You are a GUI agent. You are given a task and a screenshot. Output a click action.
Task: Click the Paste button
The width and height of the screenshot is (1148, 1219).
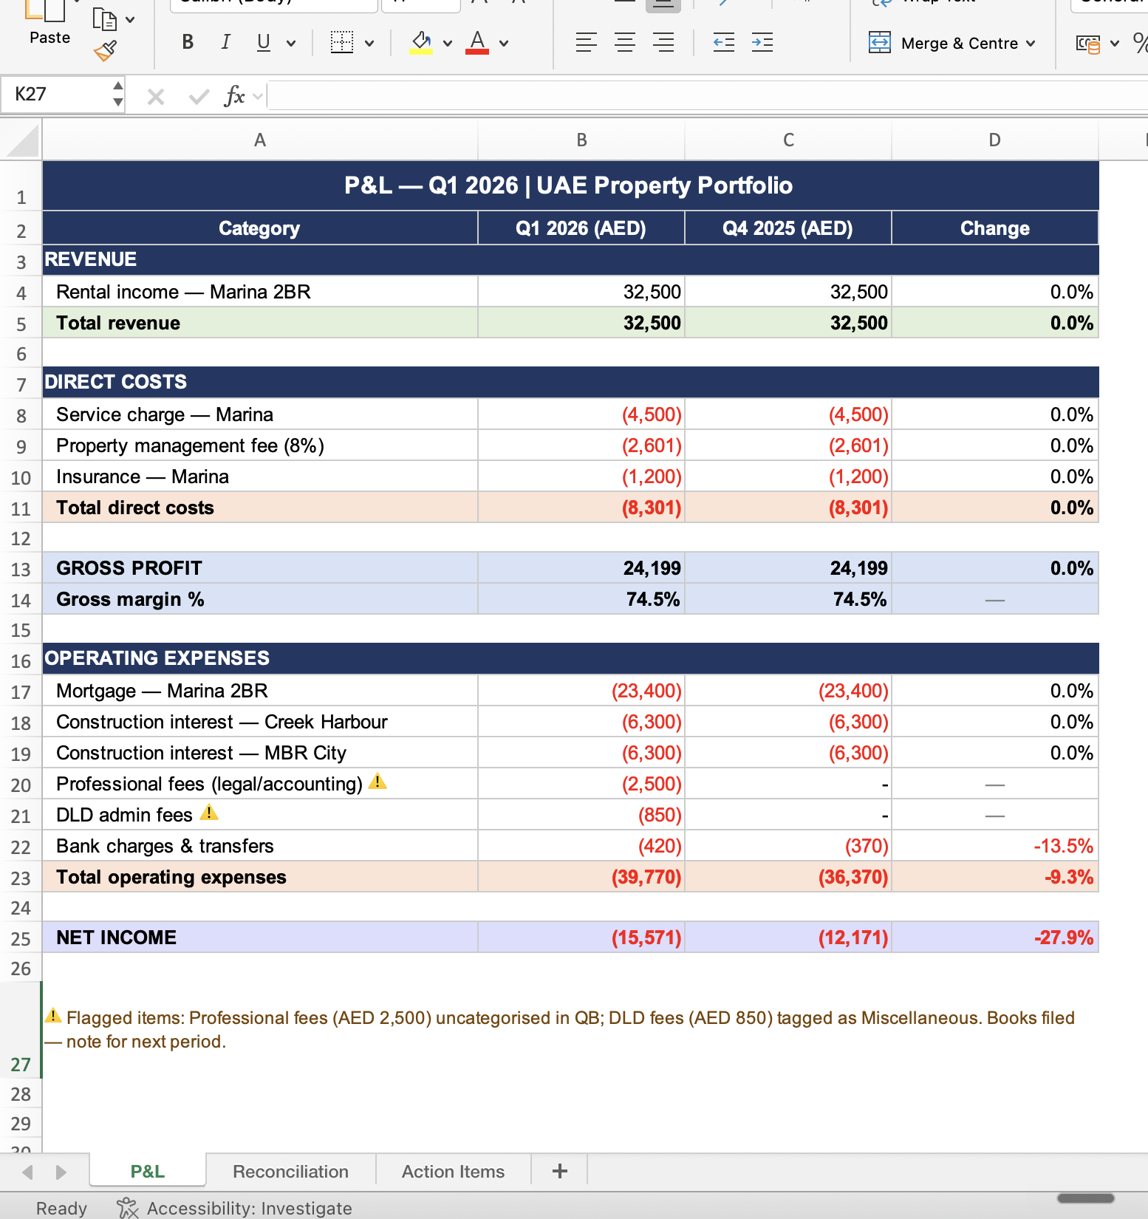click(49, 24)
